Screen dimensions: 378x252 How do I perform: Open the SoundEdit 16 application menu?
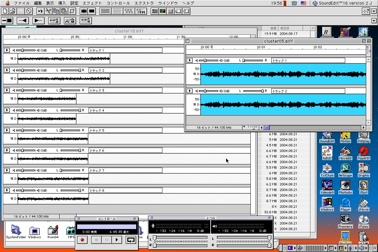(342, 3)
